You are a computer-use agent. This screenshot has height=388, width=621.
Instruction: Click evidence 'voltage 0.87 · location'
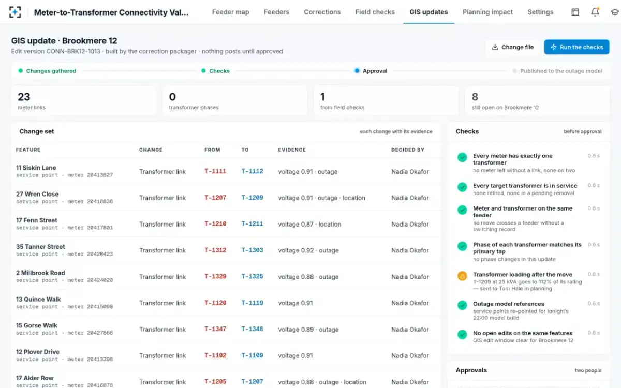tap(309, 224)
